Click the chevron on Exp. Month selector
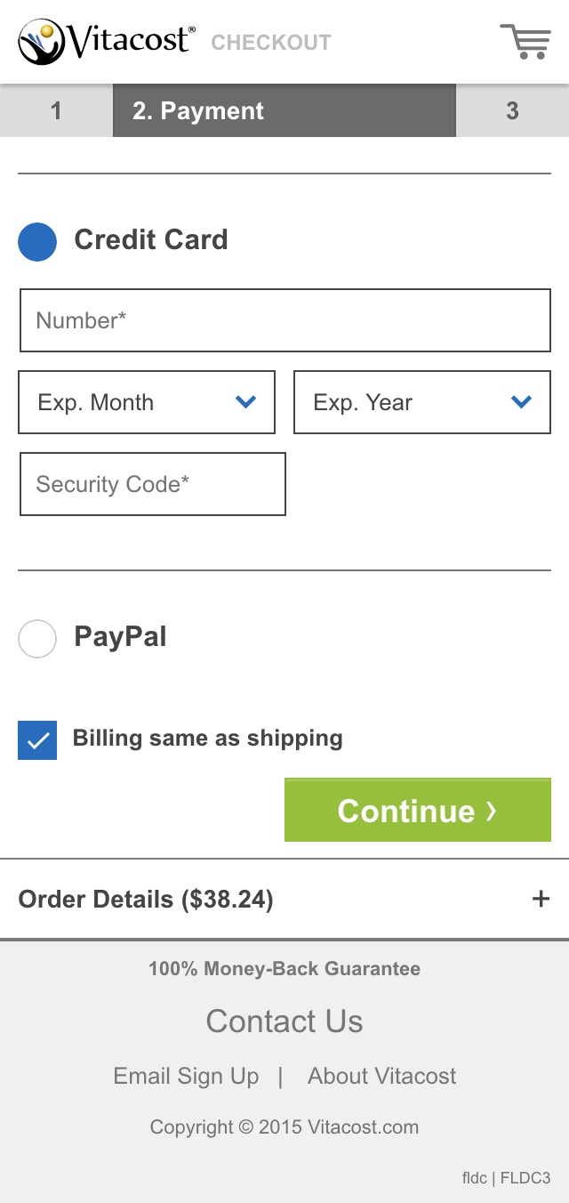The image size is (569, 1203). [245, 402]
